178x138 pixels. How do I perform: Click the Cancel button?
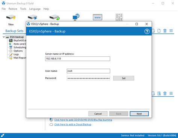98,114
